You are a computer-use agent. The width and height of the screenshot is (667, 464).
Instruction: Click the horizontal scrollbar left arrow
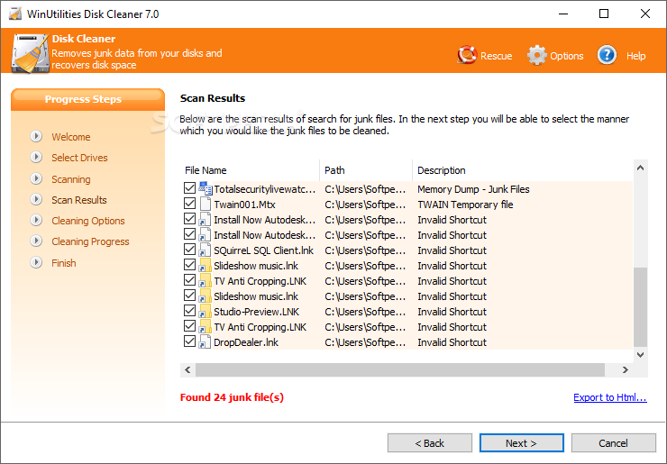tap(187, 369)
